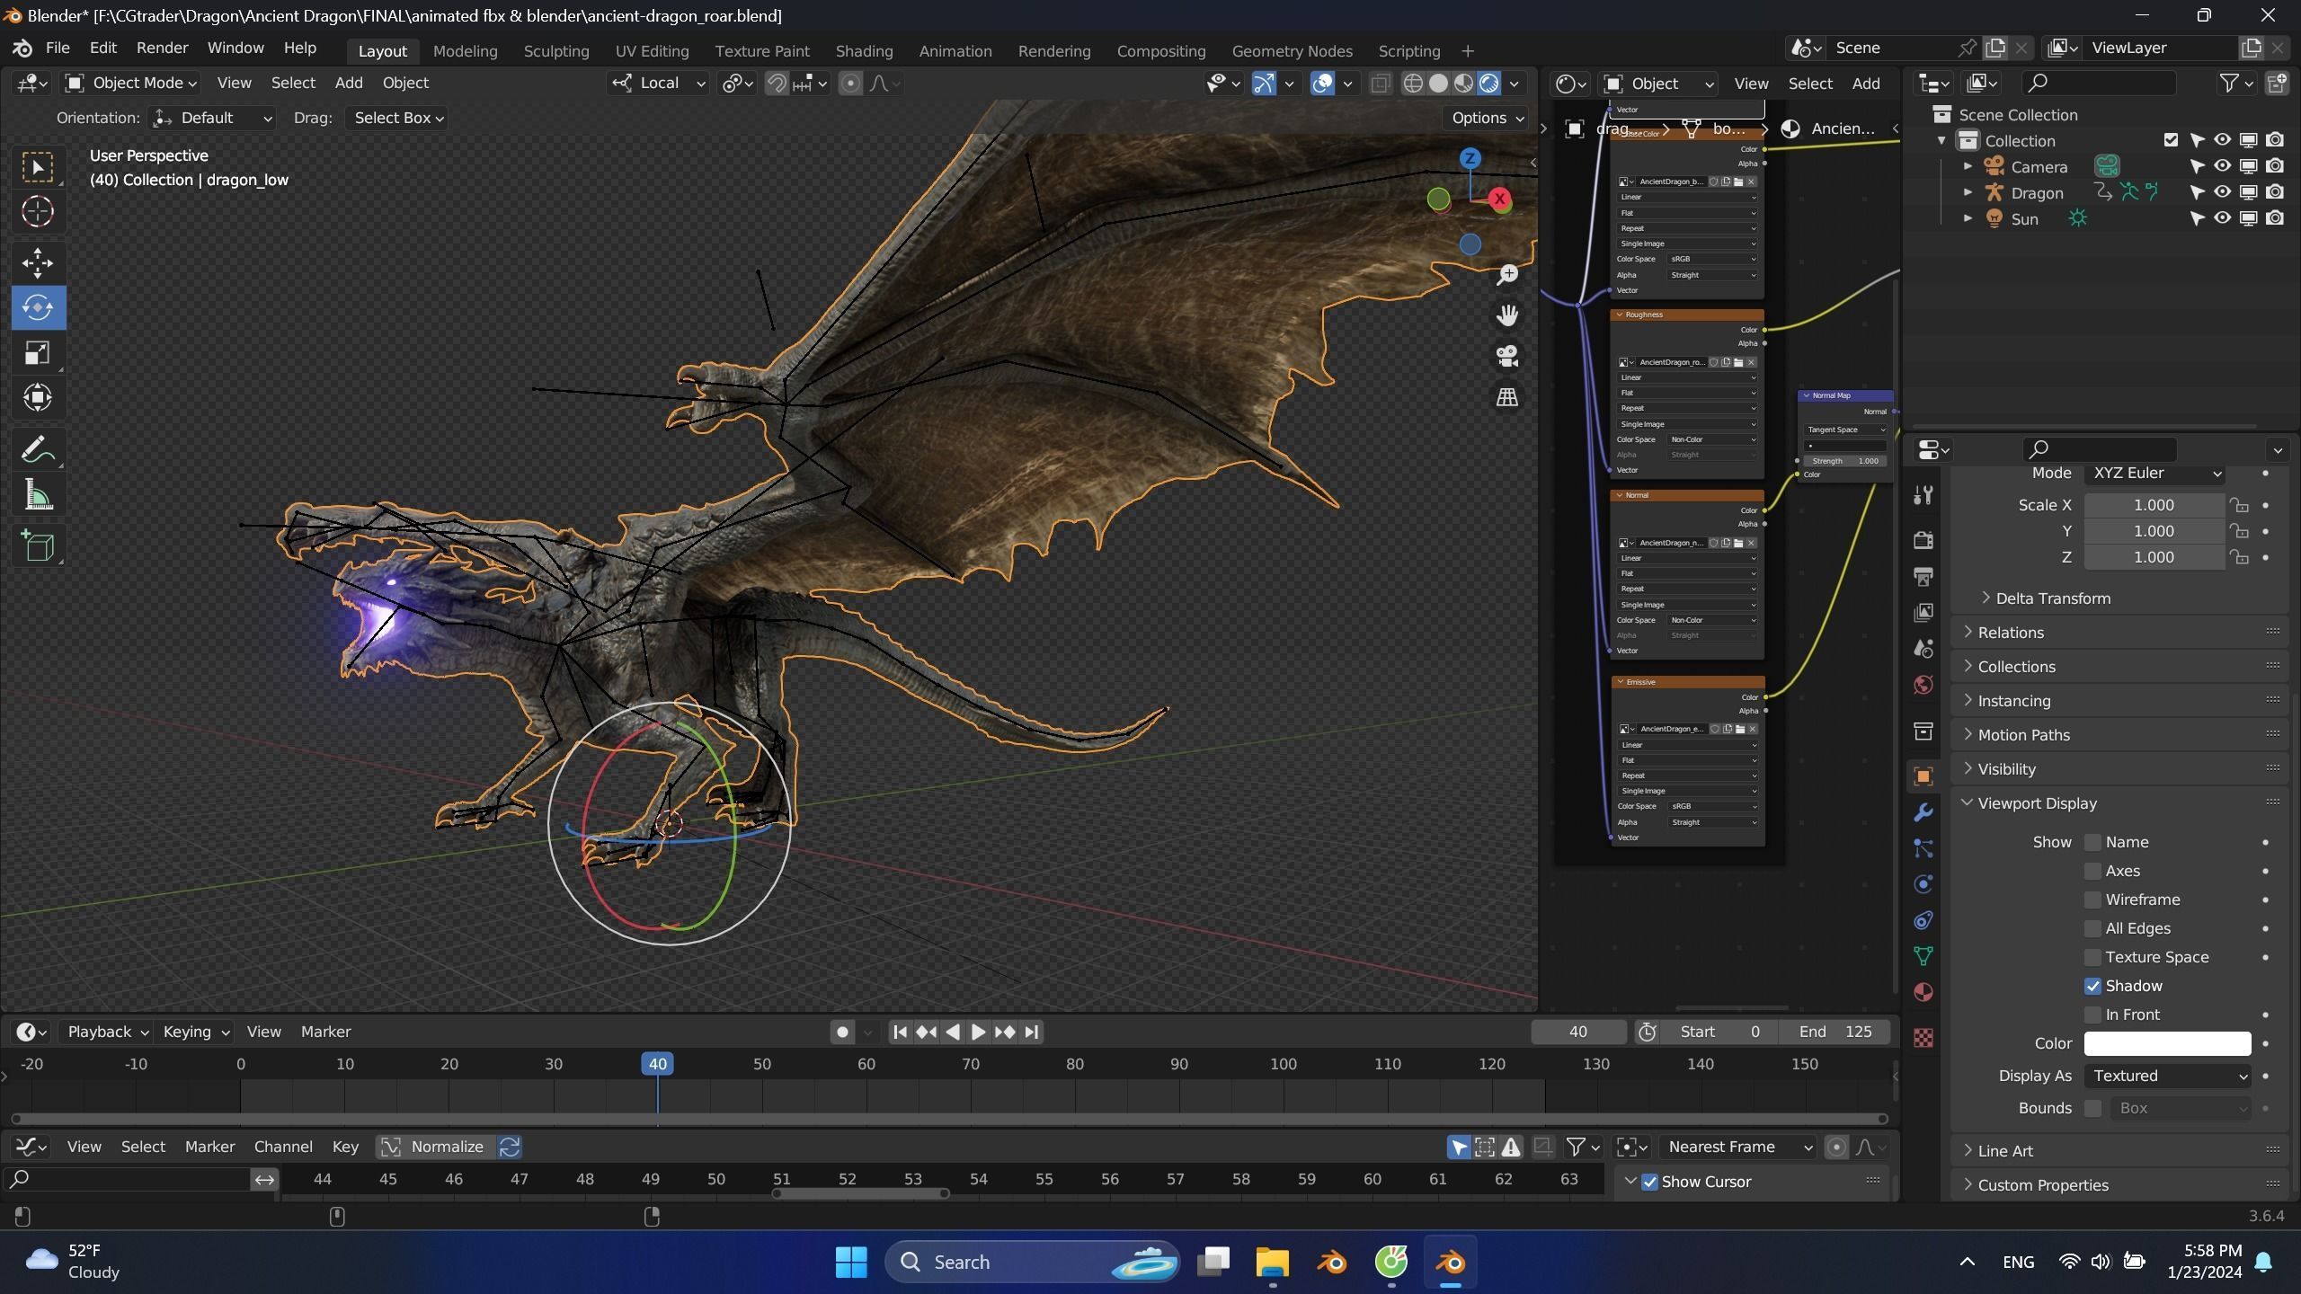
Task: Open the Object Mode dropdown
Action: click(x=131, y=83)
